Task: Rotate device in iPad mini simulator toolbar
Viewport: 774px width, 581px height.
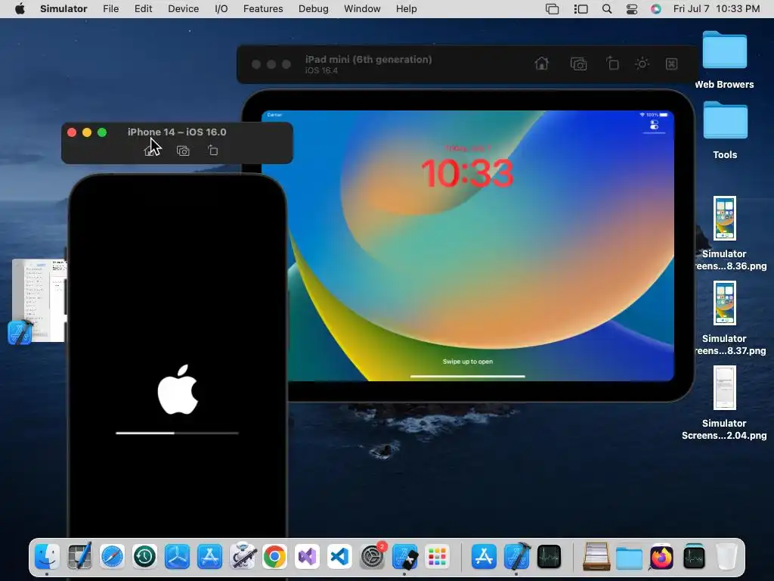Action: click(x=612, y=64)
